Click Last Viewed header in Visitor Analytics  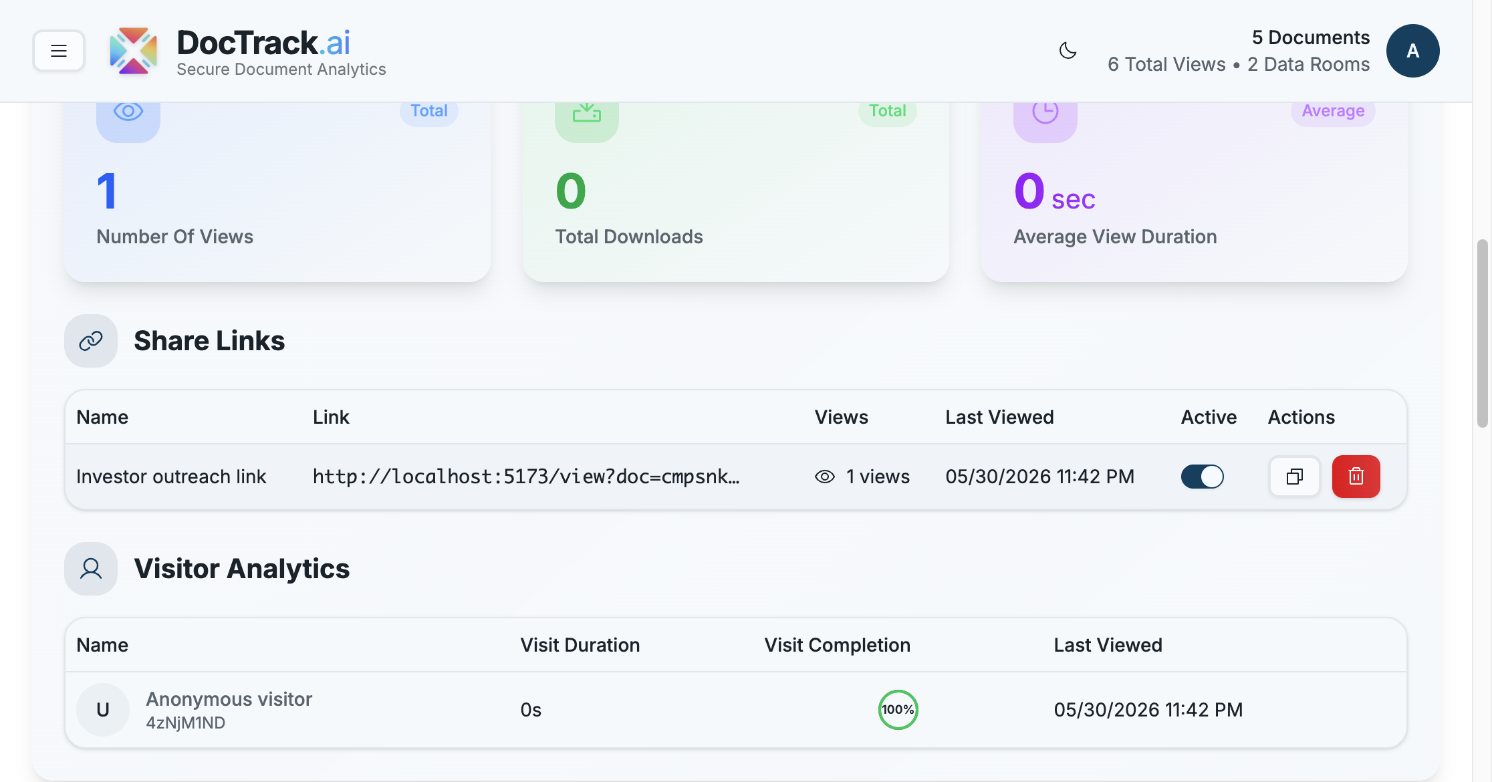click(1108, 645)
